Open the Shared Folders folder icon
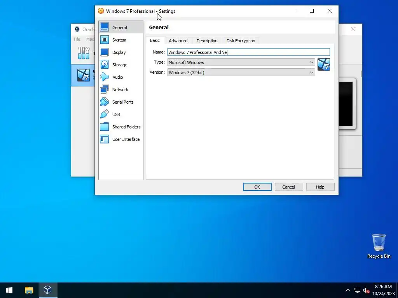The width and height of the screenshot is (398, 298). pyautogui.click(x=104, y=126)
